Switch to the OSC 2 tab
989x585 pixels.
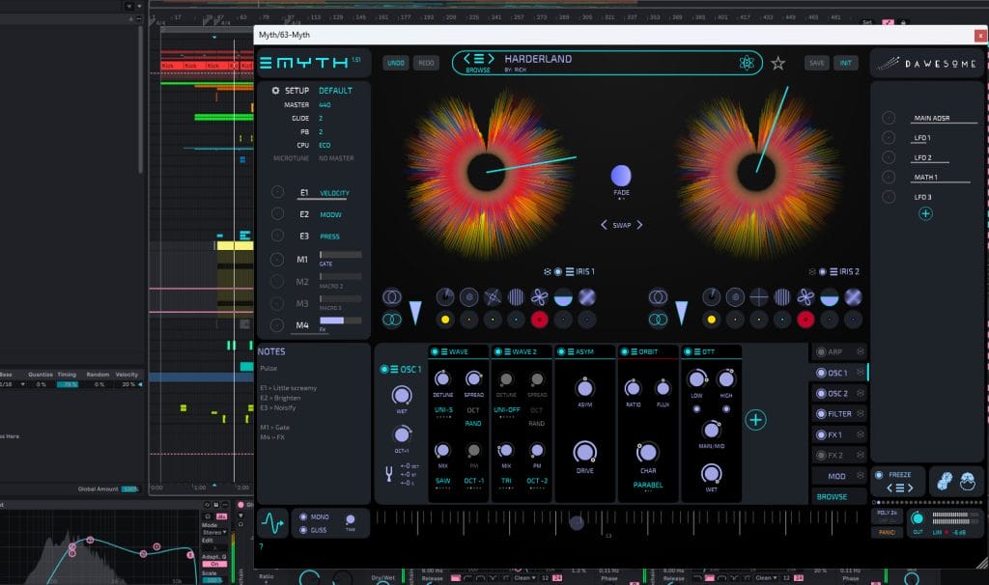838,394
